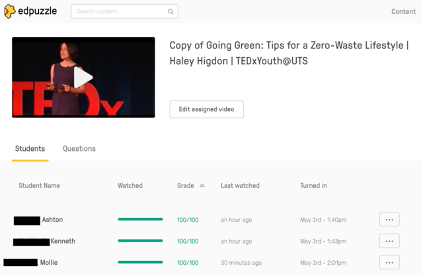The height and width of the screenshot is (276, 423).
Task: Click Ashton's watched progress bar
Action: click(140, 219)
